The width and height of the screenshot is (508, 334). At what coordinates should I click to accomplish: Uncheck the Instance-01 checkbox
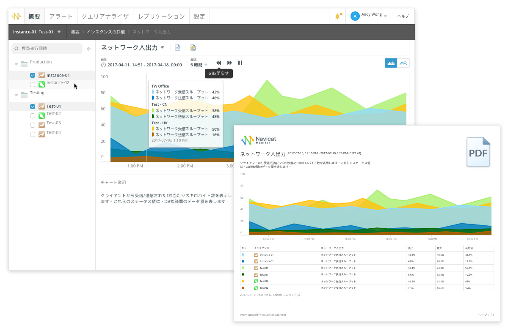[33, 75]
